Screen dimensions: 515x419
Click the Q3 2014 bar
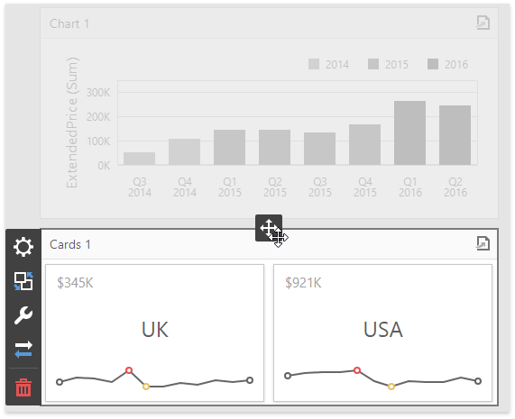tap(139, 159)
